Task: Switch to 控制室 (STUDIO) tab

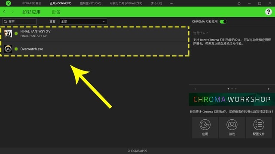Action: click(x=91, y=3)
